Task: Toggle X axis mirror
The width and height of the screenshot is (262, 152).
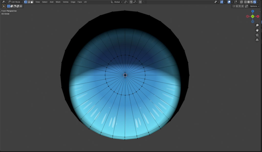Action: (x=237, y=6)
